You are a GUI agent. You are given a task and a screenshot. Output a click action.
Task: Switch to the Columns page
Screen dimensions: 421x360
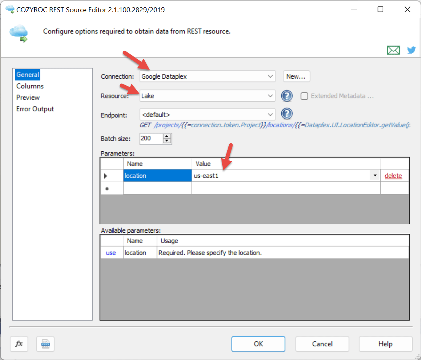(x=30, y=86)
